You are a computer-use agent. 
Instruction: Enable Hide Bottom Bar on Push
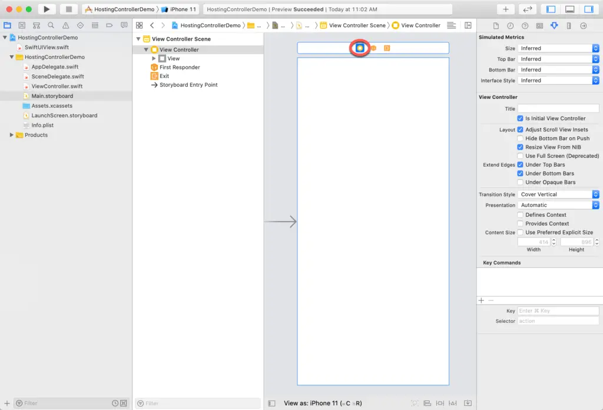tap(520, 138)
